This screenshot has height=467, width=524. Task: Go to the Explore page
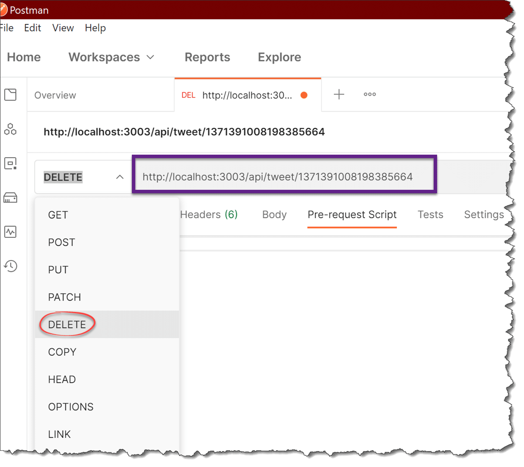coord(279,57)
